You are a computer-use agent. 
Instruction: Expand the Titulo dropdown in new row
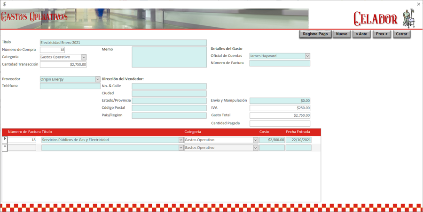tap(181, 148)
